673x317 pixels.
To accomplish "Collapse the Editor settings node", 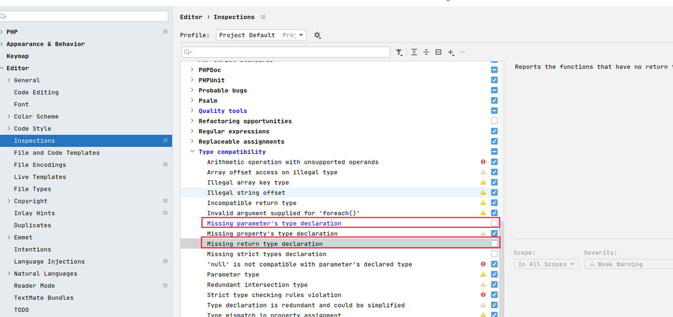I will (2, 68).
